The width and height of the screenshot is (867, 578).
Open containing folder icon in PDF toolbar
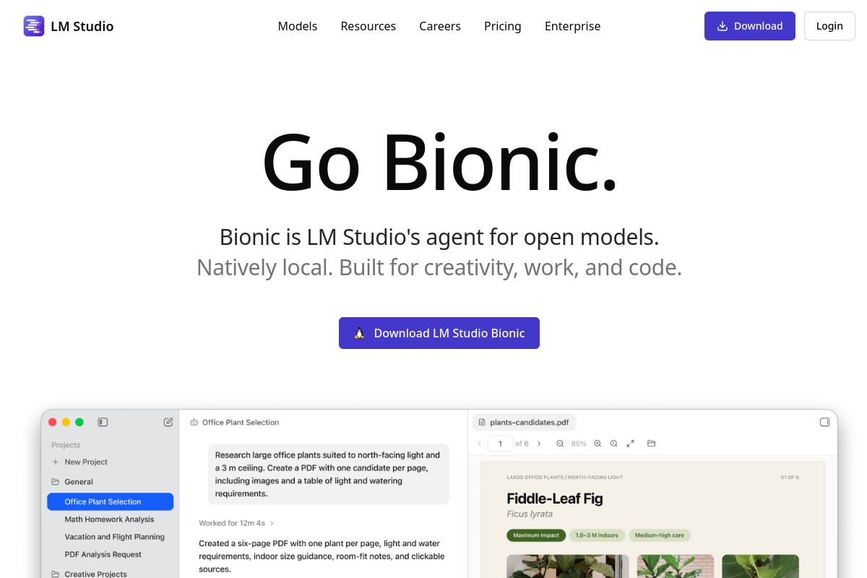click(651, 444)
